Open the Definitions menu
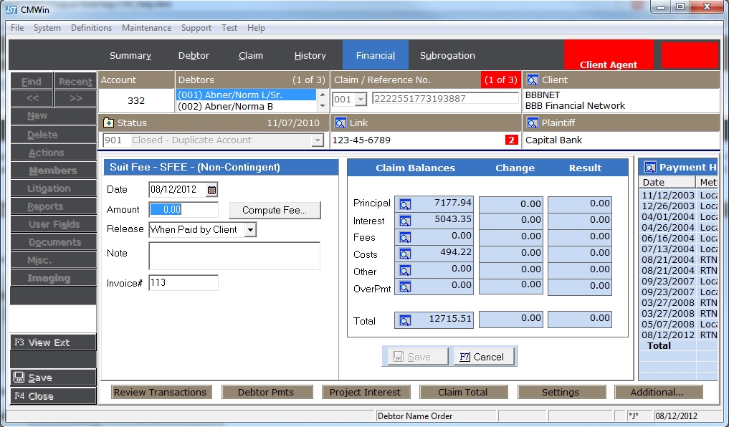The image size is (729, 427). 91,28
